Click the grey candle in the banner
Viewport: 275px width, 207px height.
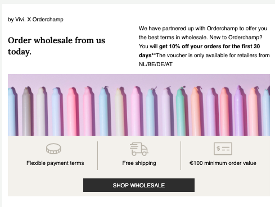click(26, 112)
